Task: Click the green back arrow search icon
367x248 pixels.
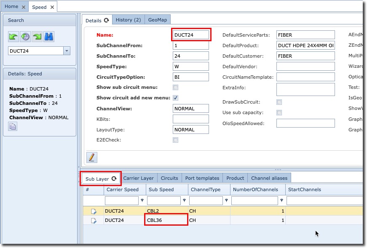Action: pyautogui.click(x=13, y=37)
